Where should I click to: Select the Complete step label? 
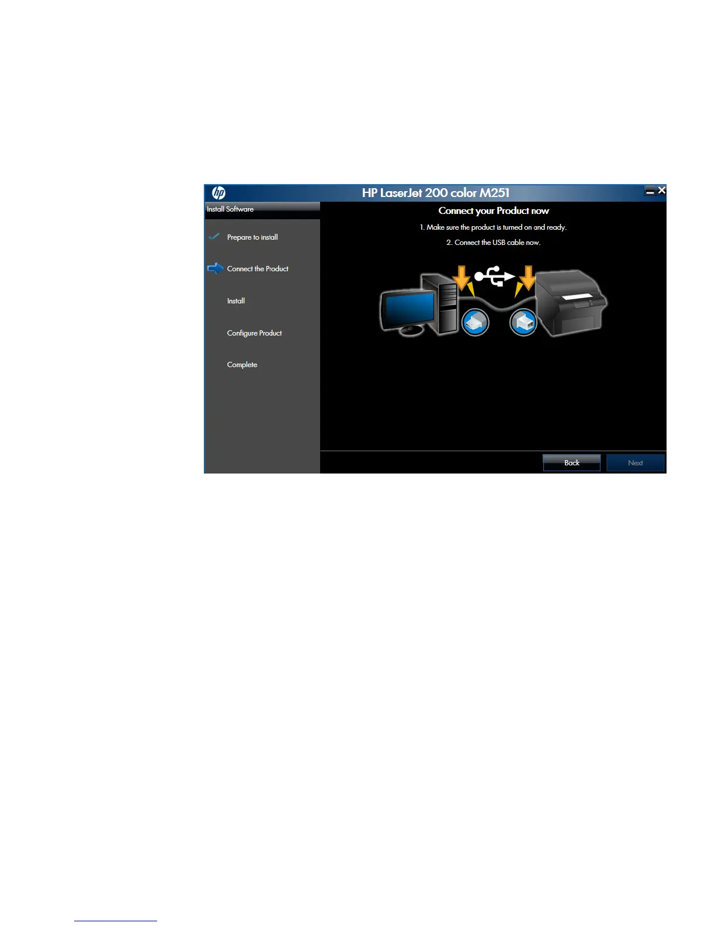point(242,365)
